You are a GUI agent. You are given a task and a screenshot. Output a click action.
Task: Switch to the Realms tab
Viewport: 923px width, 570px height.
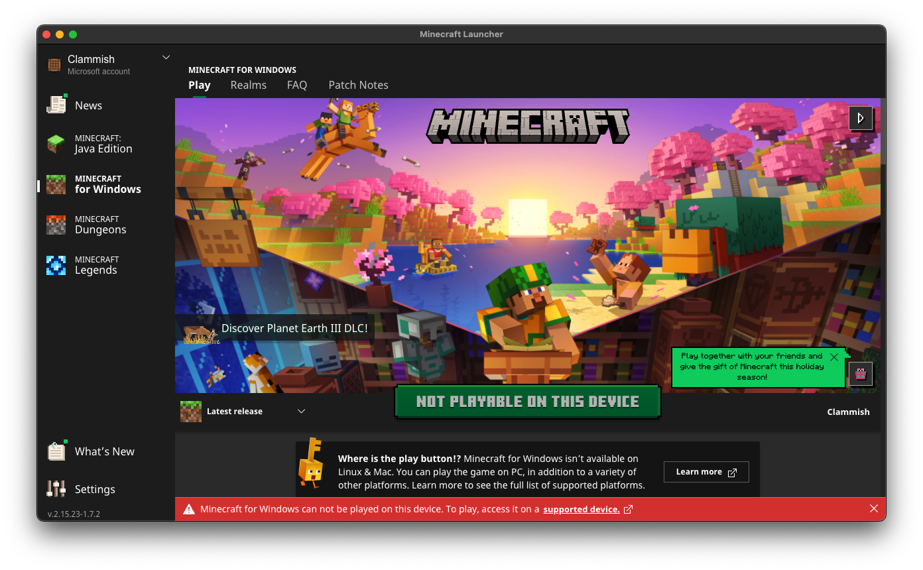click(x=249, y=85)
